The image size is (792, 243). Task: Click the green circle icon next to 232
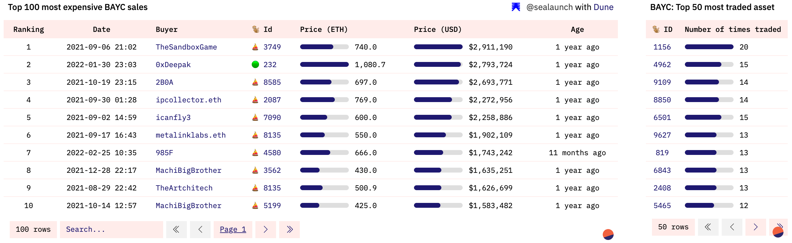[x=255, y=64]
